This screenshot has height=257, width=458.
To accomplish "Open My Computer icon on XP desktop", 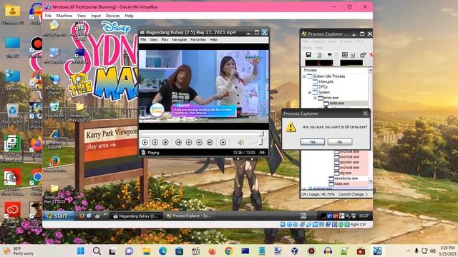I will point(54,56).
